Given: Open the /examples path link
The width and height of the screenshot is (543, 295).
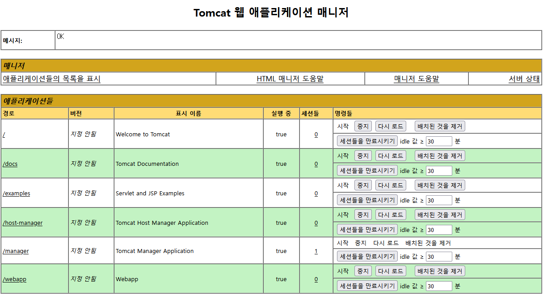Looking at the screenshot, I should click(17, 194).
